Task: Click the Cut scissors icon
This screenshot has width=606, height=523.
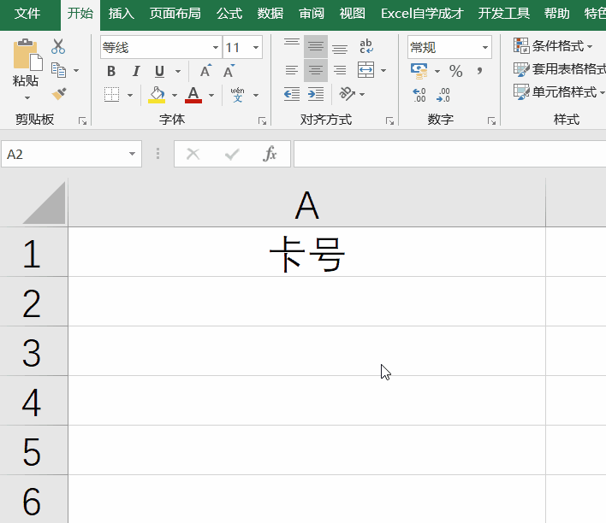Action: pos(58,46)
